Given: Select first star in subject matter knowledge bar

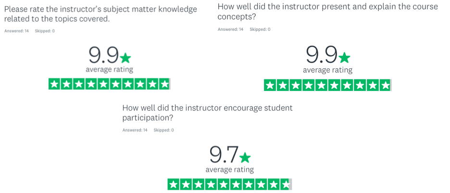Looking at the screenshot, I should click(x=54, y=84).
